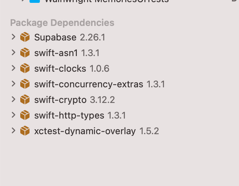Click the xctest-dynamic-overlay package icon

(x=25, y=131)
